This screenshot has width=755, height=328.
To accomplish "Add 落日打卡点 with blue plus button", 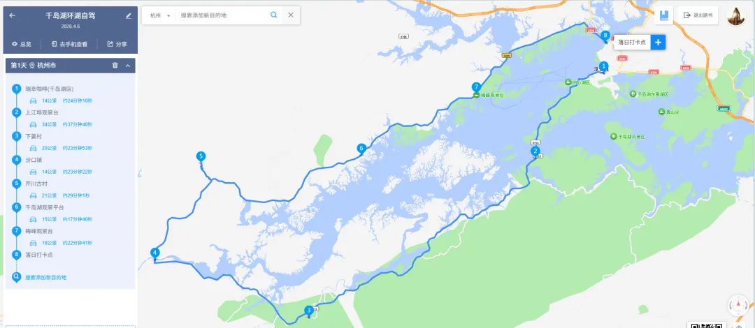I will pyautogui.click(x=659, y=43).
